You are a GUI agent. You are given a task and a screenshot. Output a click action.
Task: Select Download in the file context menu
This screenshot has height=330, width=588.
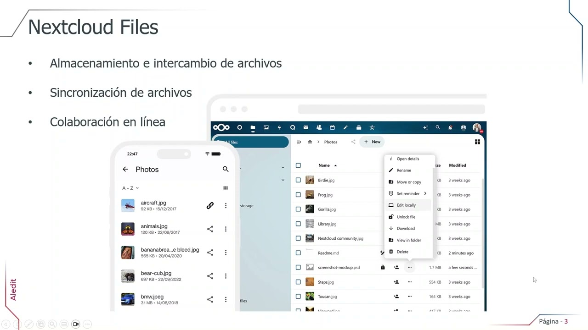(x=406, y=228)
